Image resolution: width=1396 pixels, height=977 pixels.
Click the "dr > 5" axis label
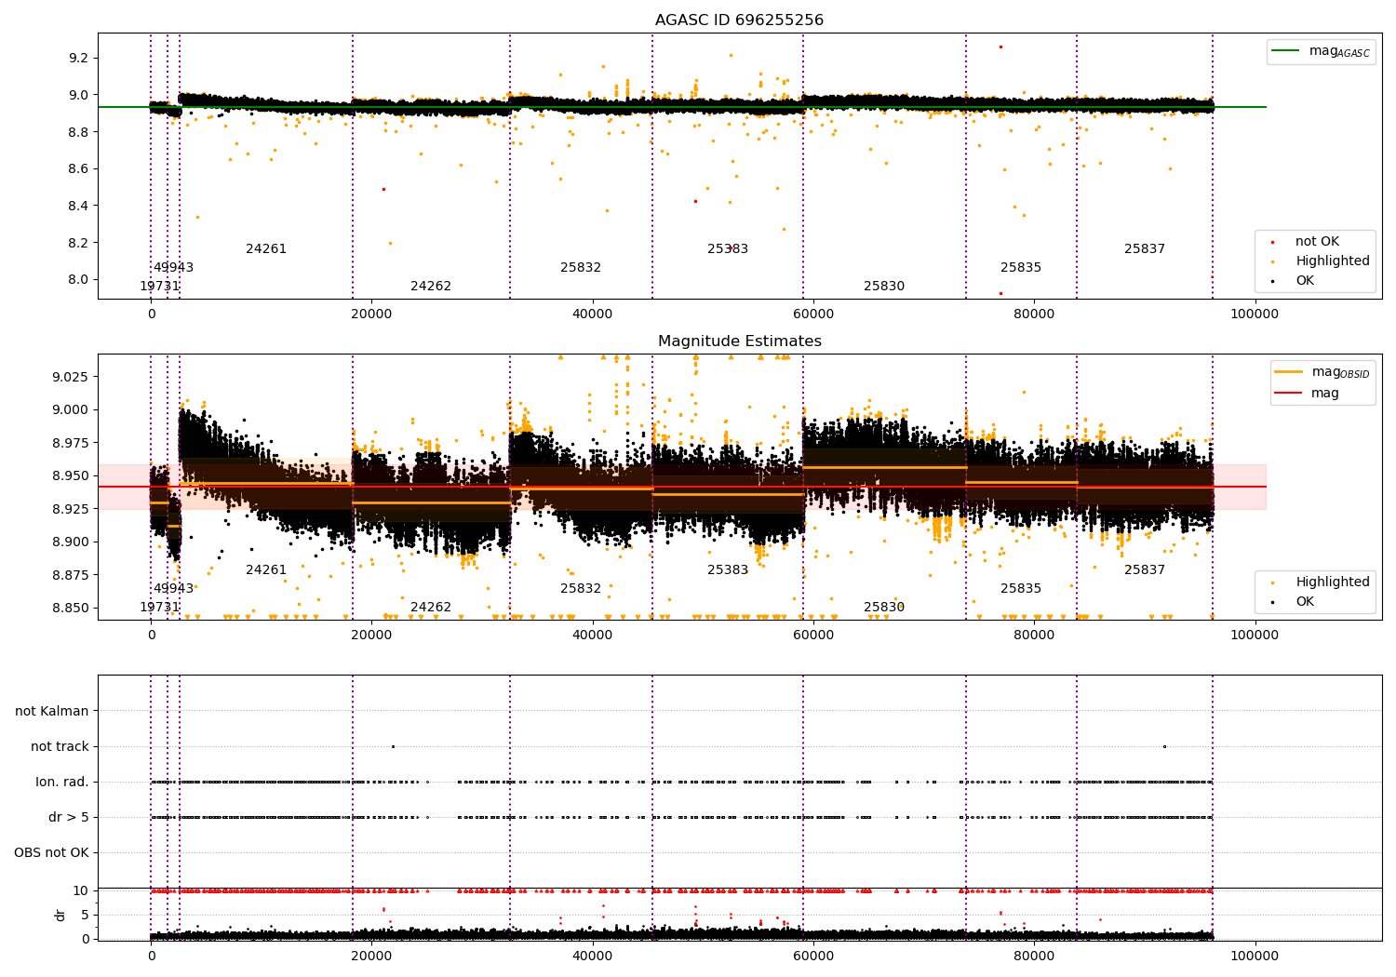pos(69,817)
